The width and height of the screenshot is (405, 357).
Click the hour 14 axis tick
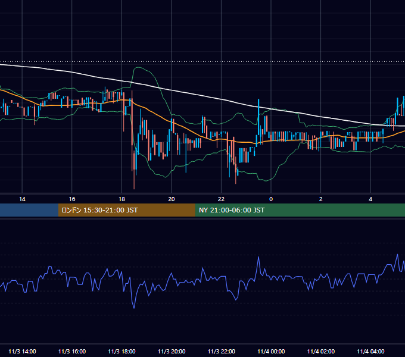(22, 199)
